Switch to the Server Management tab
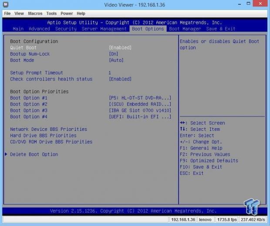This screenshot has width=270, height=226. pos(104,29)
